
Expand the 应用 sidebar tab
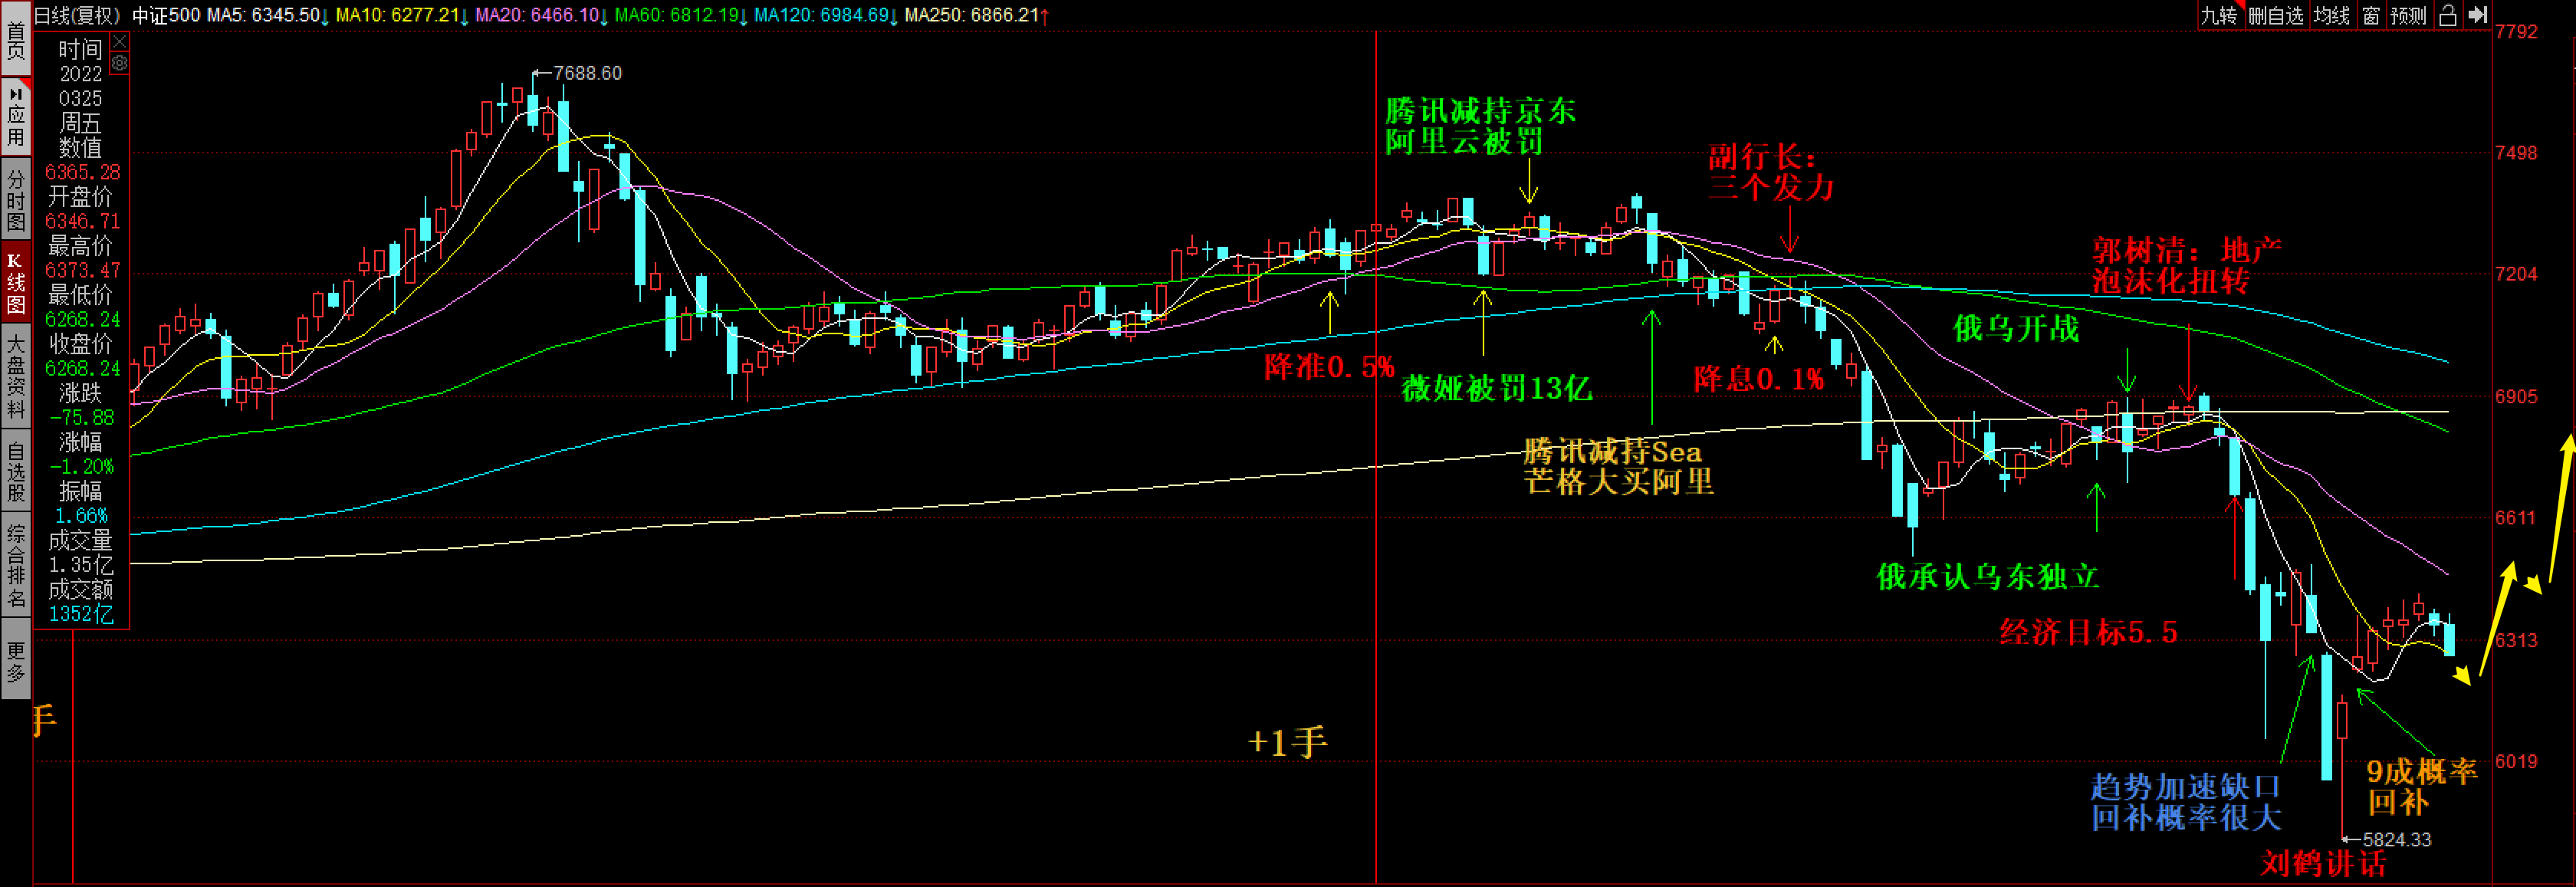coord(15,115)
